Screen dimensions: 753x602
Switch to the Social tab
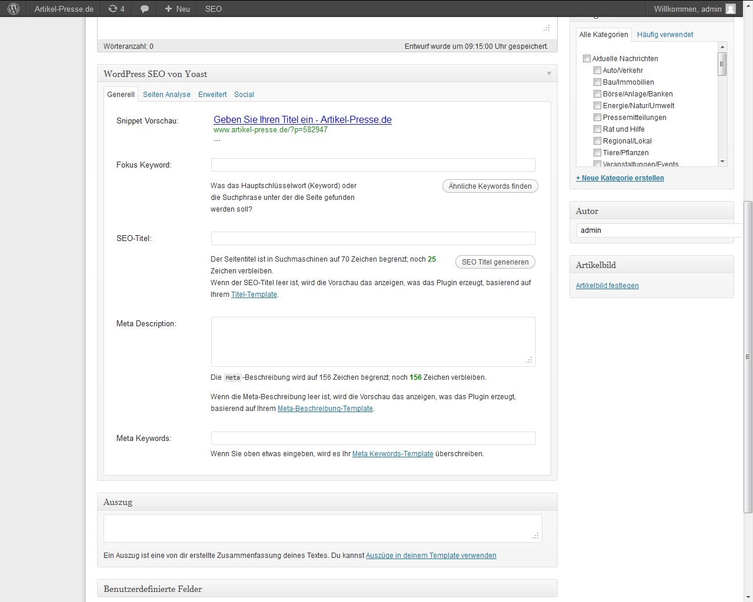(x=244, y=94)
